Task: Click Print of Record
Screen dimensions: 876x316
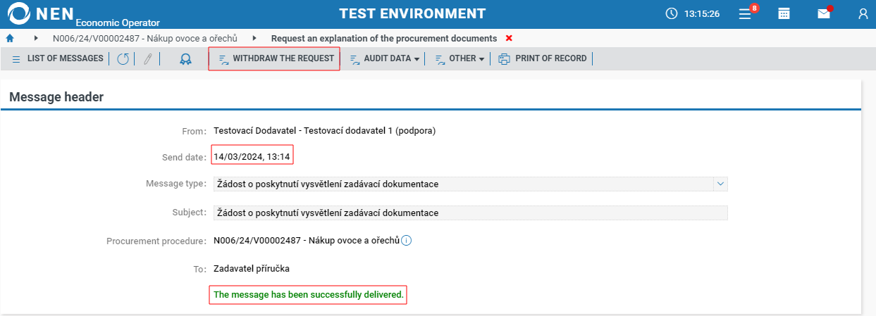Action: point(543,59)
